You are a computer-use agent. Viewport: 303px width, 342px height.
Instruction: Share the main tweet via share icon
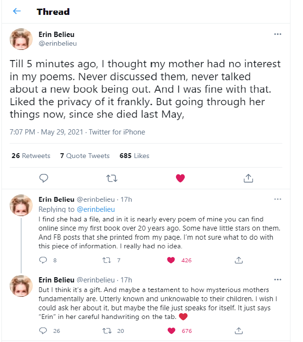pos(248,178)
